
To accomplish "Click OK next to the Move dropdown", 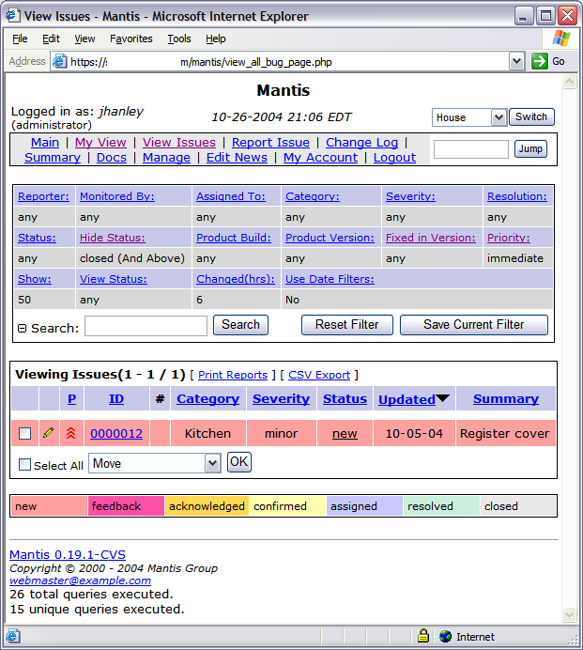I will pos(239,462).
